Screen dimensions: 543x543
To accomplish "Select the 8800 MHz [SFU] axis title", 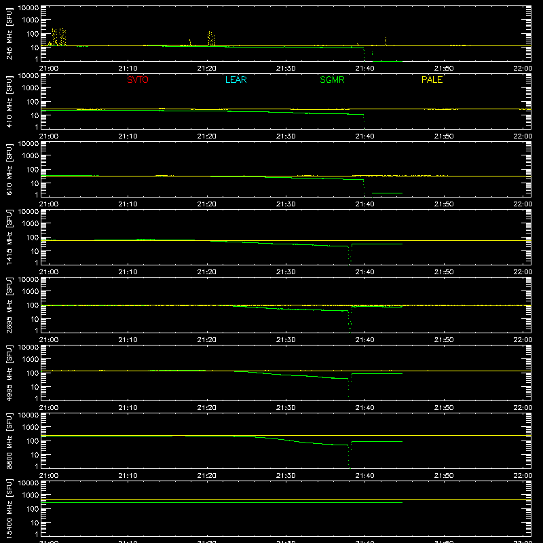I will click(9, 441).
